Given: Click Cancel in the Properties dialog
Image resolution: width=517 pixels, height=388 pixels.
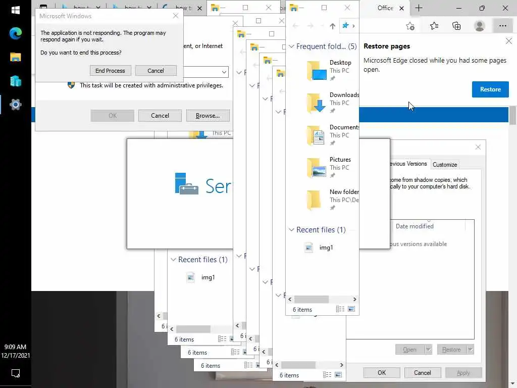Looking at the screenshot, I should (x=423, y=372).
